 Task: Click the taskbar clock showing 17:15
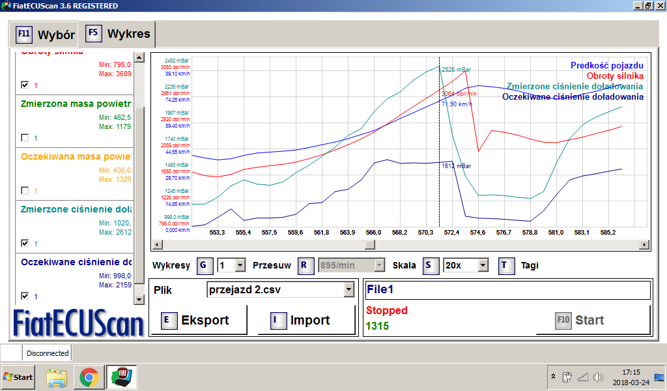(631, 372)
